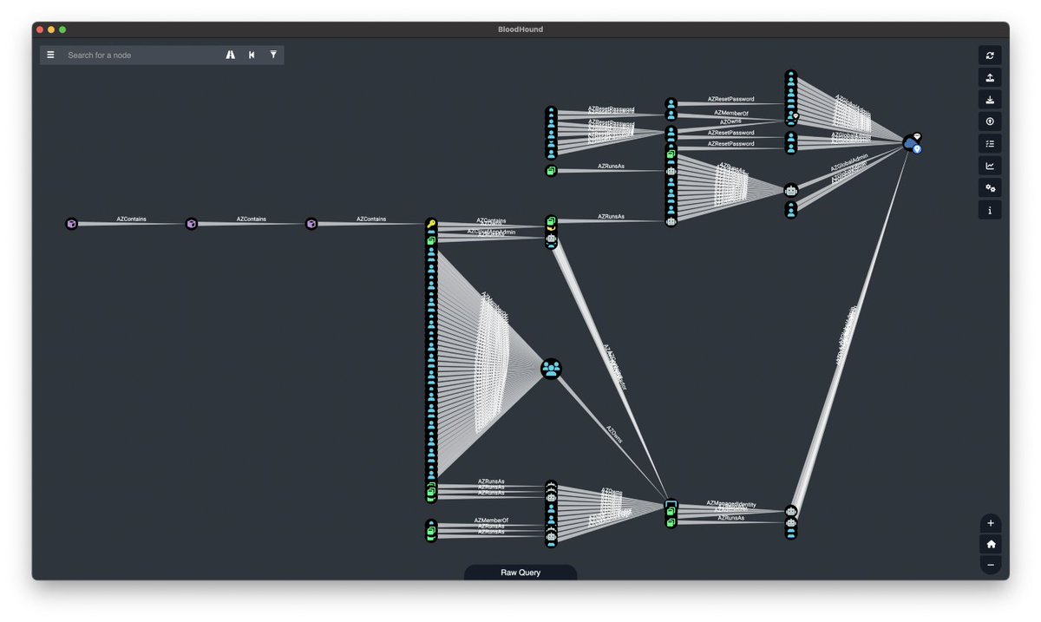Select robot node at end of AZManagedIdentity edge

(x=790, y=512)
